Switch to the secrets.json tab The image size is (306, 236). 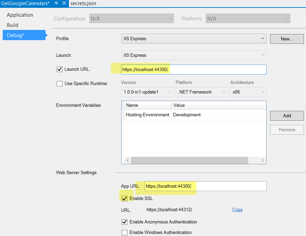pyautogui.click(x=83, y=3)
